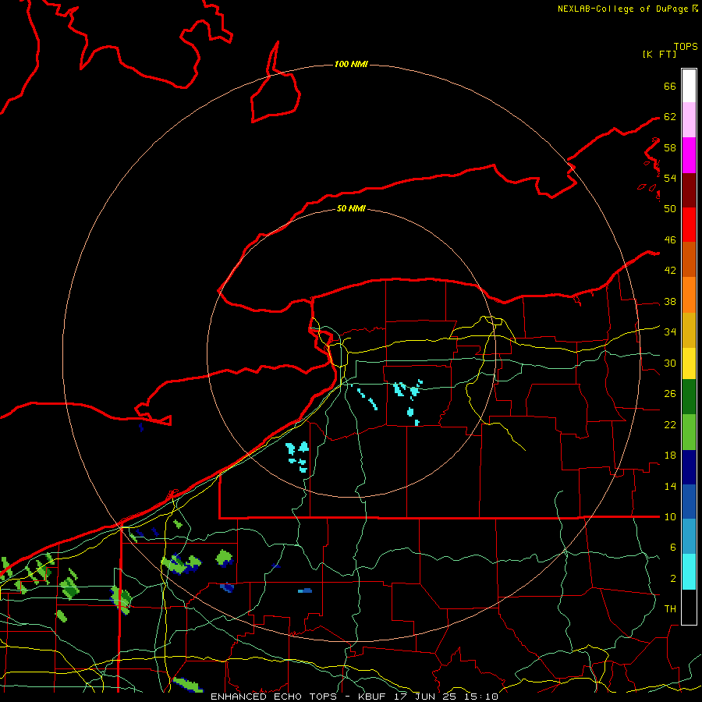Click the "18" scale label
Image resolution: width=702 pixels, height=702 pixels.
tap(670, 456)
